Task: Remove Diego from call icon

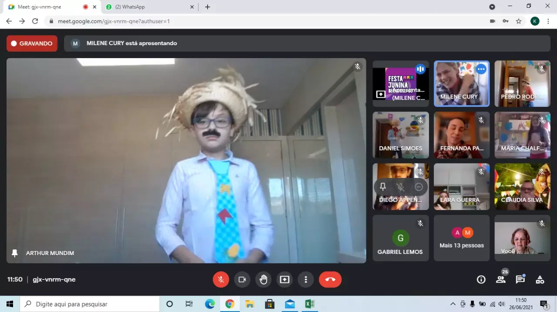Action: coord(419,187)
